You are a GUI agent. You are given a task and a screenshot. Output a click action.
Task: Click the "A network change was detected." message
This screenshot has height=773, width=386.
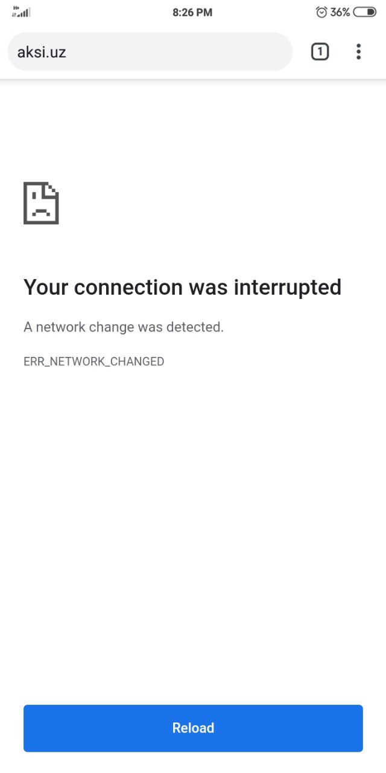124,327
